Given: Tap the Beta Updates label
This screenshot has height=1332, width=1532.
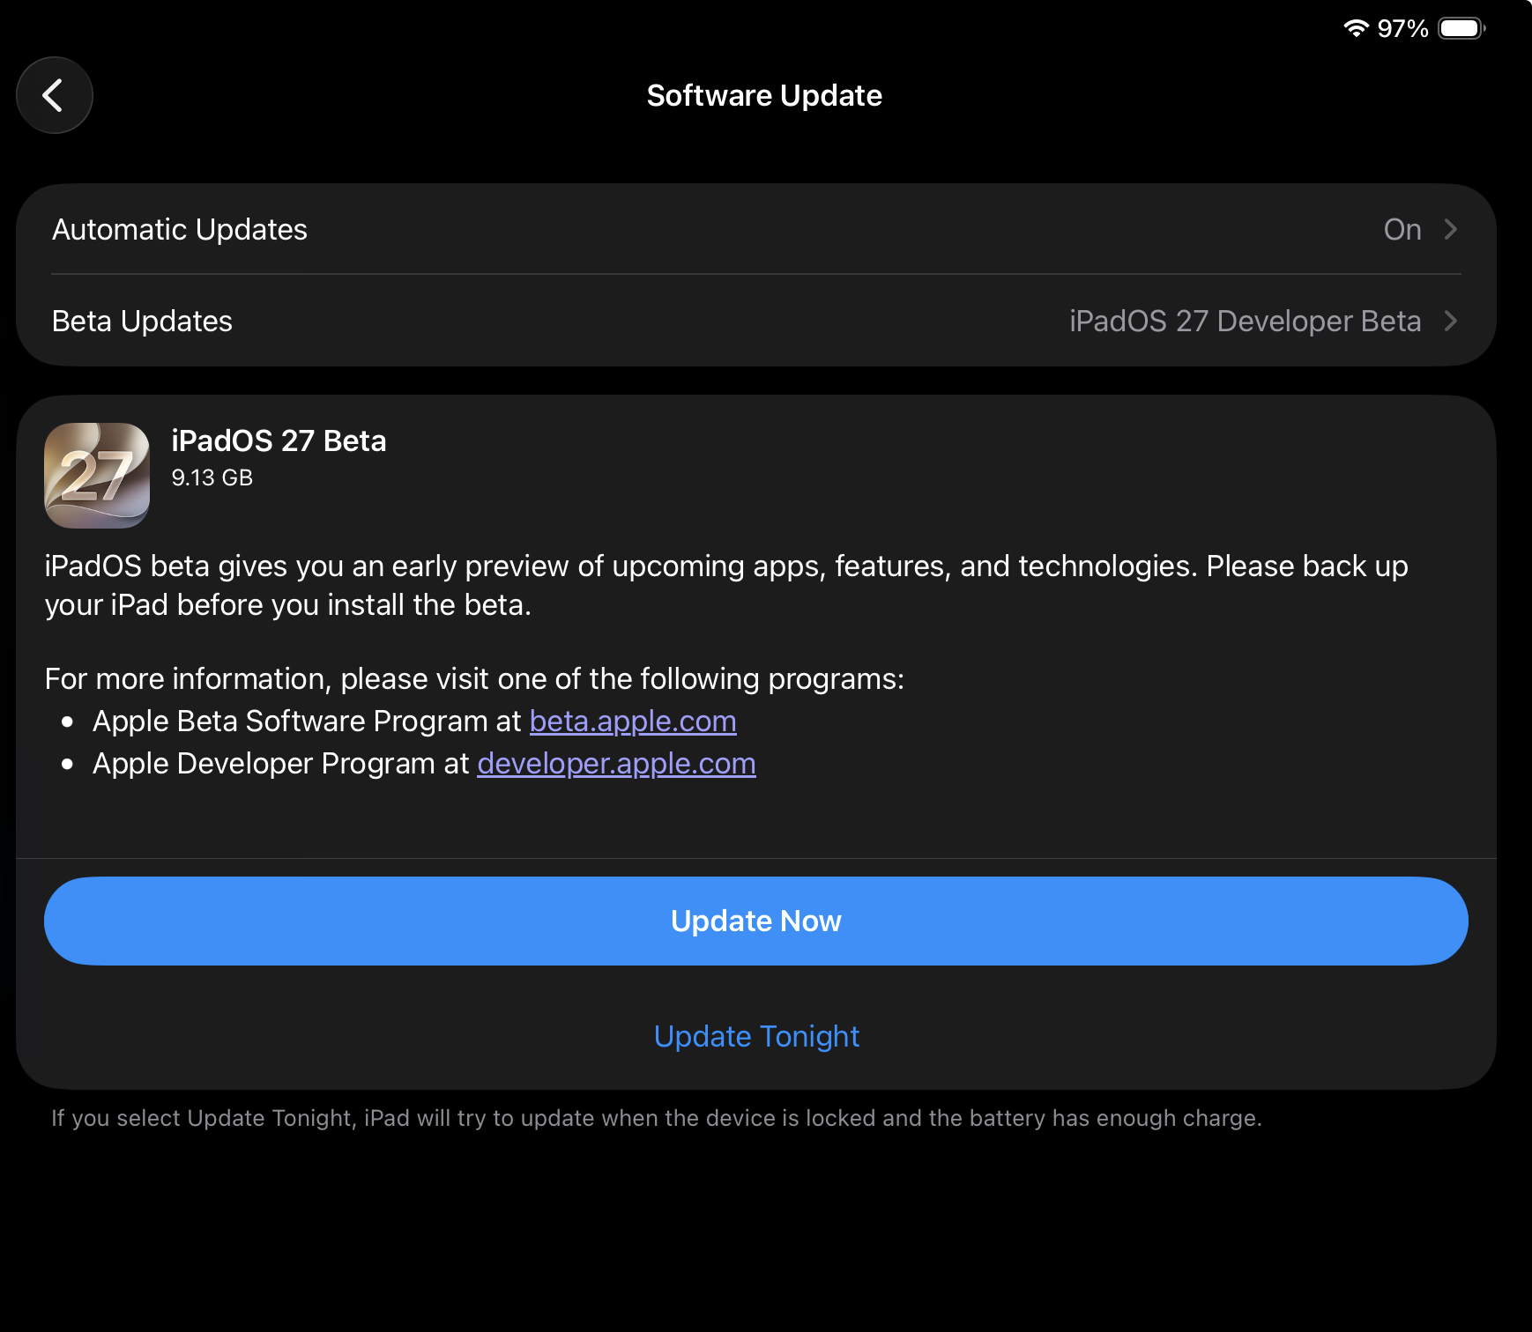Looking at the screenshot, I should (142, 321).
